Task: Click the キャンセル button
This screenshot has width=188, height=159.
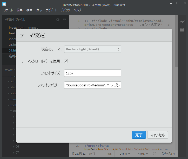Action: coord(158,135)
